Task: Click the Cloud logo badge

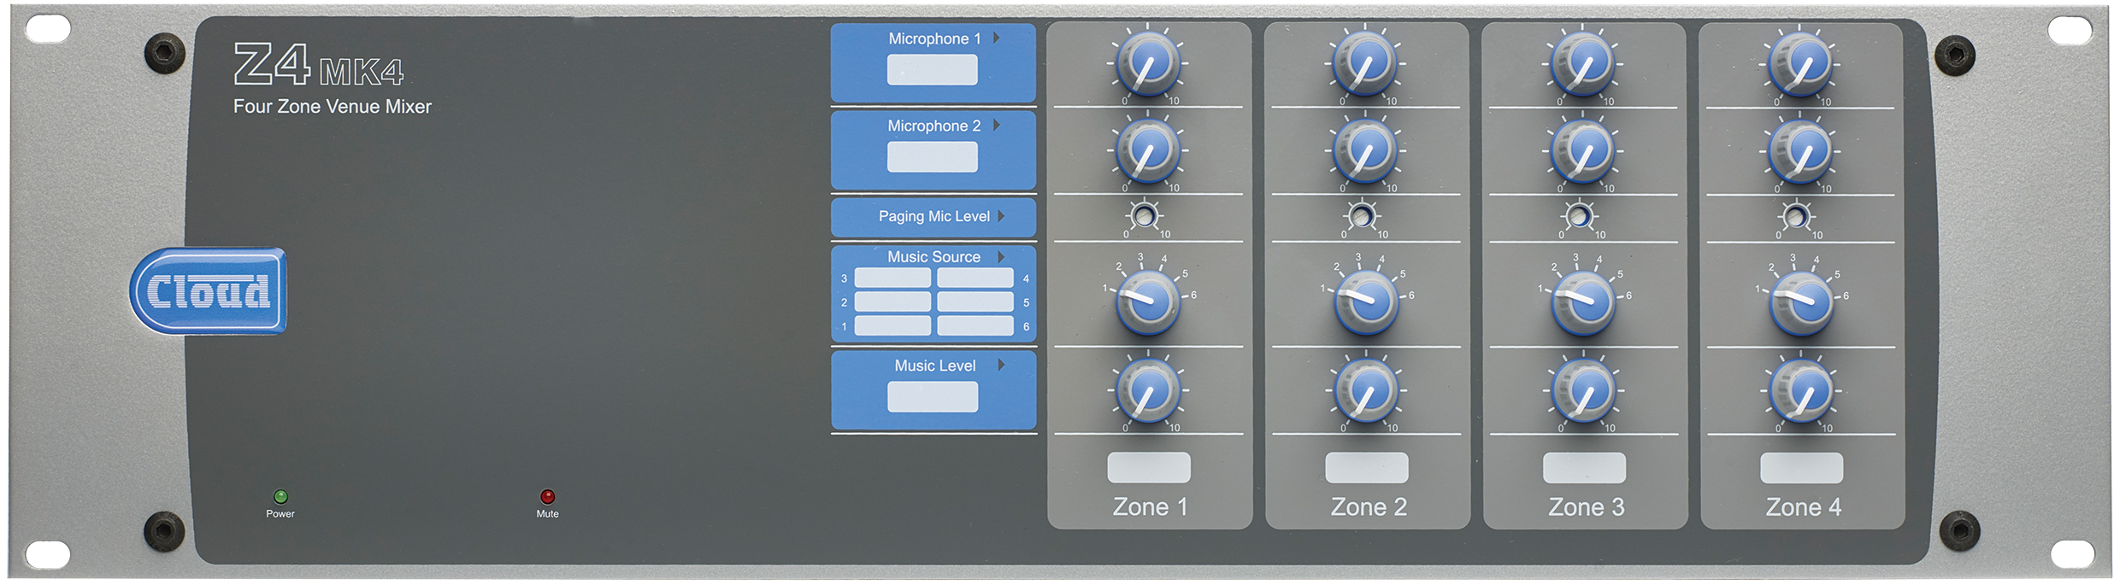Action: pos(208,291)
